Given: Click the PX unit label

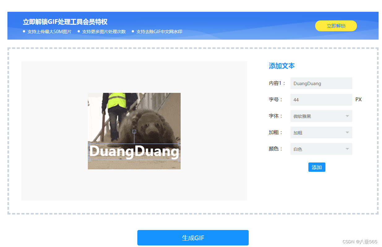Looking at the screenshot, I should pos(358,100).
